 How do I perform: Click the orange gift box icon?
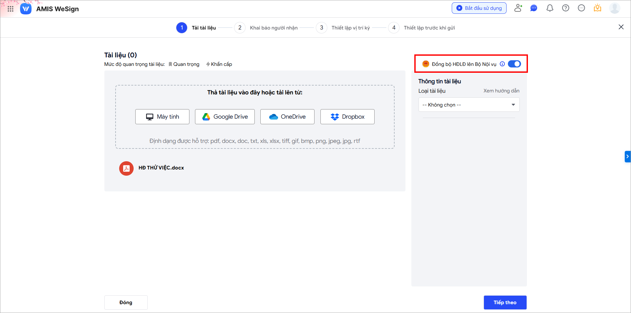[x=597, y=8]
